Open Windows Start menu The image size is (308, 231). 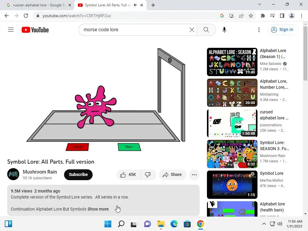point(108,224)
